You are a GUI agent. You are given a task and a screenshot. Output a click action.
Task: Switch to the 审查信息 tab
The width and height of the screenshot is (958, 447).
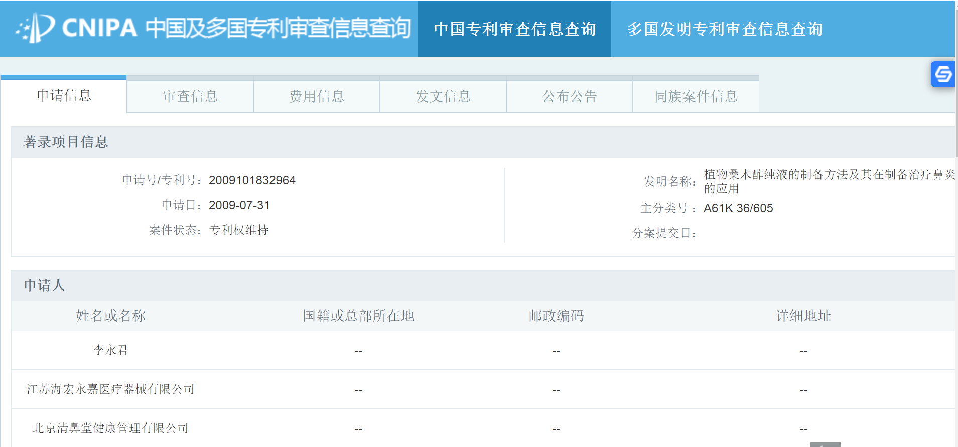[x=190, y=96]
